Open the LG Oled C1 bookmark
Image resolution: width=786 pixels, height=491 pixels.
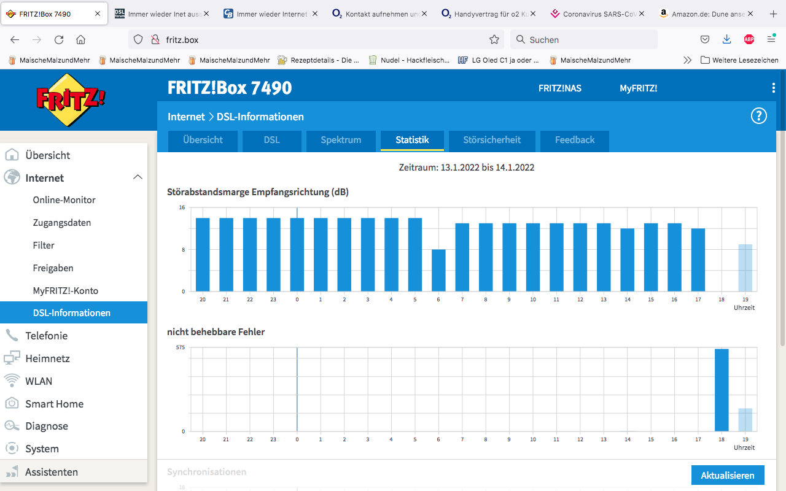499,60
